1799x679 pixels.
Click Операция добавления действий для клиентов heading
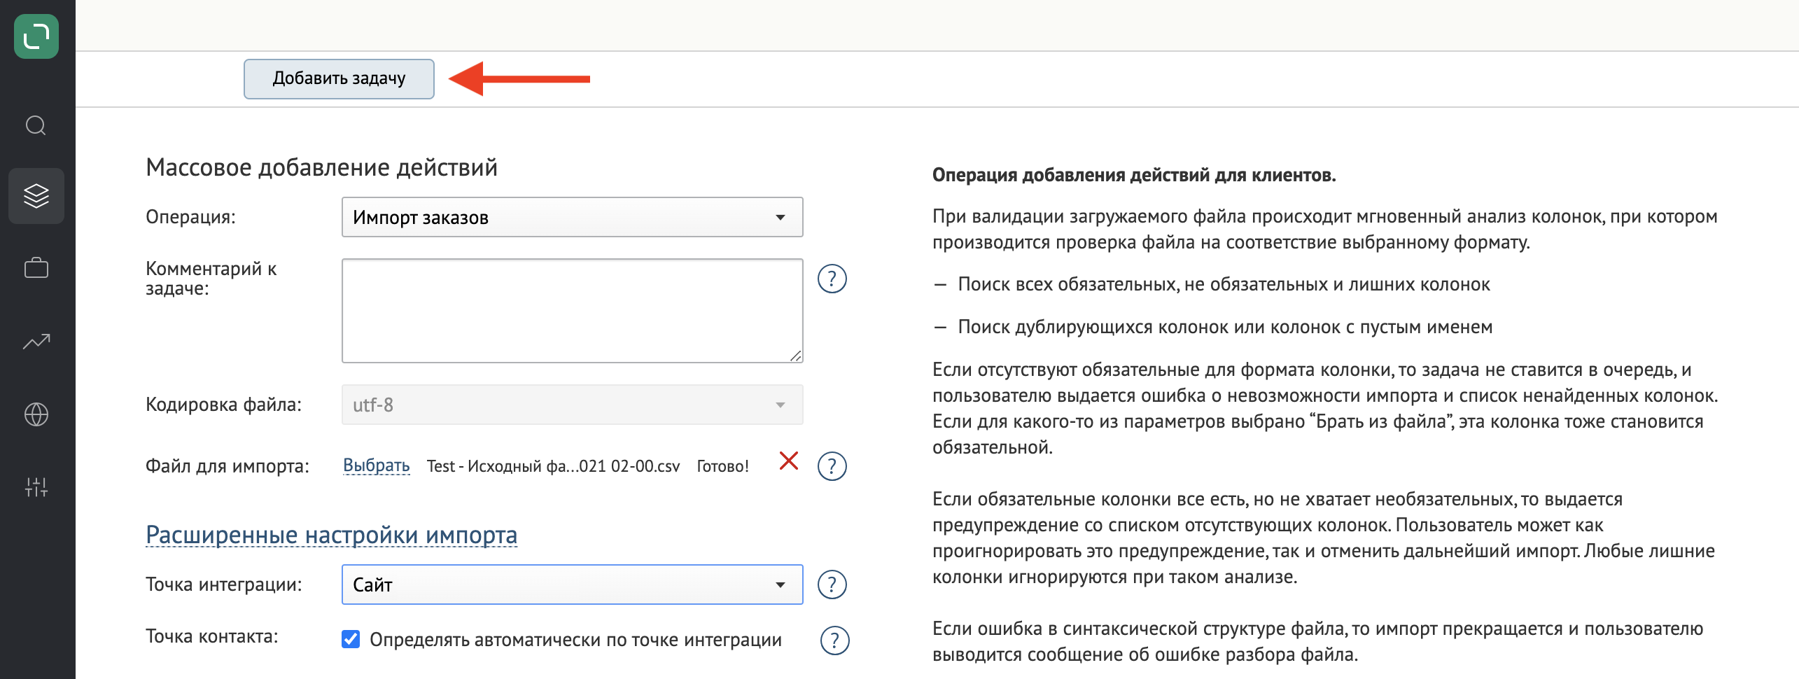(1134, 175)
